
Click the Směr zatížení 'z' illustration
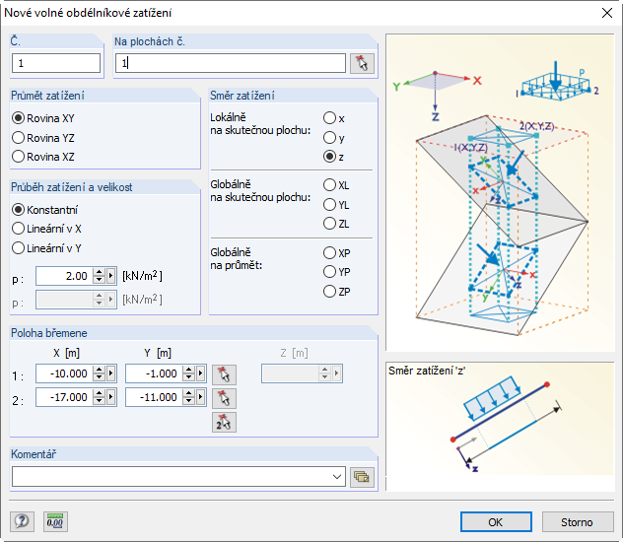500,426
